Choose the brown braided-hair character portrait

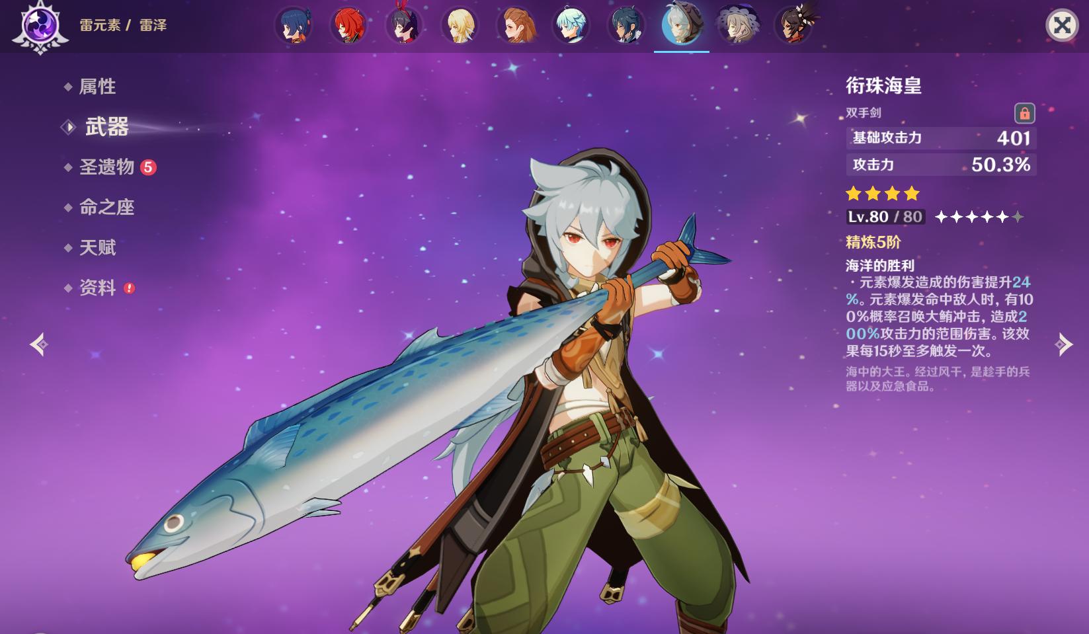pos(515,26)
